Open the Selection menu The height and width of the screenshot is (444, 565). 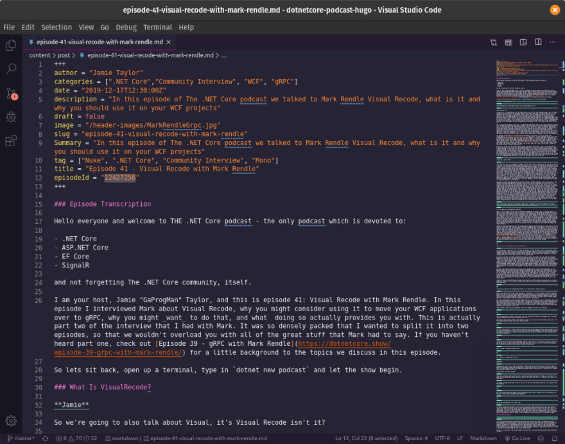coord(56,28)
